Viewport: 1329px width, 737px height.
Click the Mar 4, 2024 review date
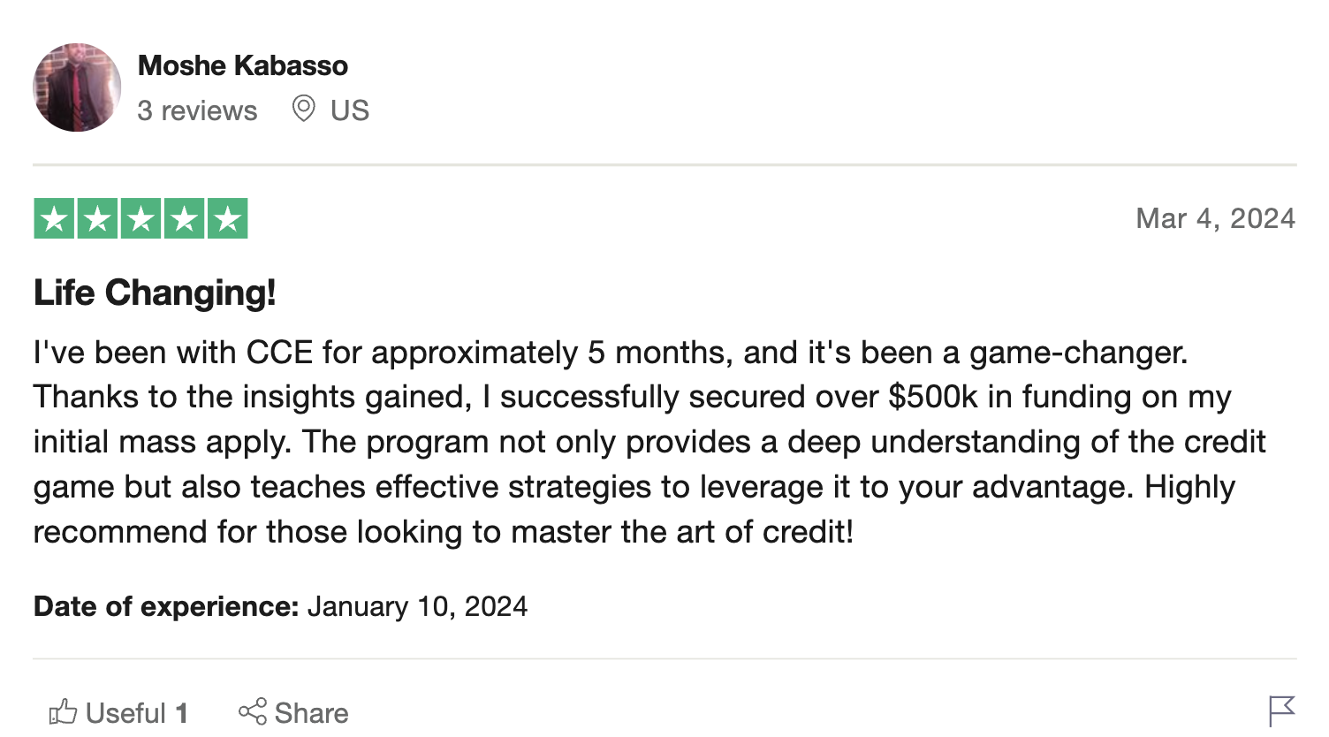point(1215,218)
